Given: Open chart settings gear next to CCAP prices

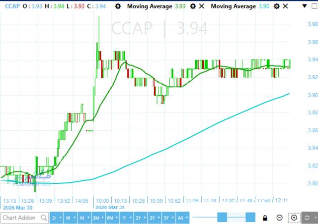Looking at the screenshot, I should pyautogui.click(x=117, y=6).
